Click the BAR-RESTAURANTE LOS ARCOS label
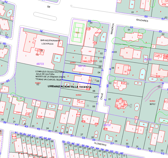 coord(50,42)
